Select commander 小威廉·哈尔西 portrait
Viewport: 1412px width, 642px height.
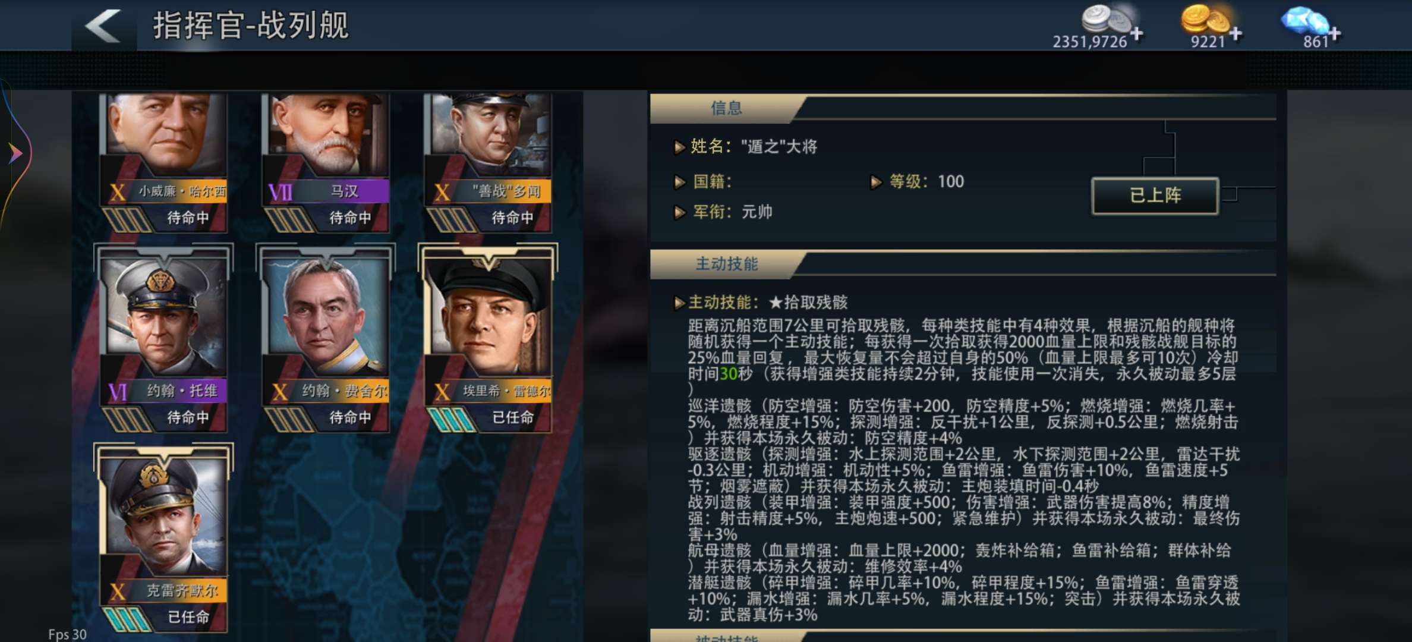(x=164, y=161)
